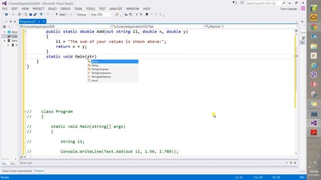The width and height of the screenshot is (321, 180).
Task: Click the editor split-window plus handle
Action: point(296,30)
